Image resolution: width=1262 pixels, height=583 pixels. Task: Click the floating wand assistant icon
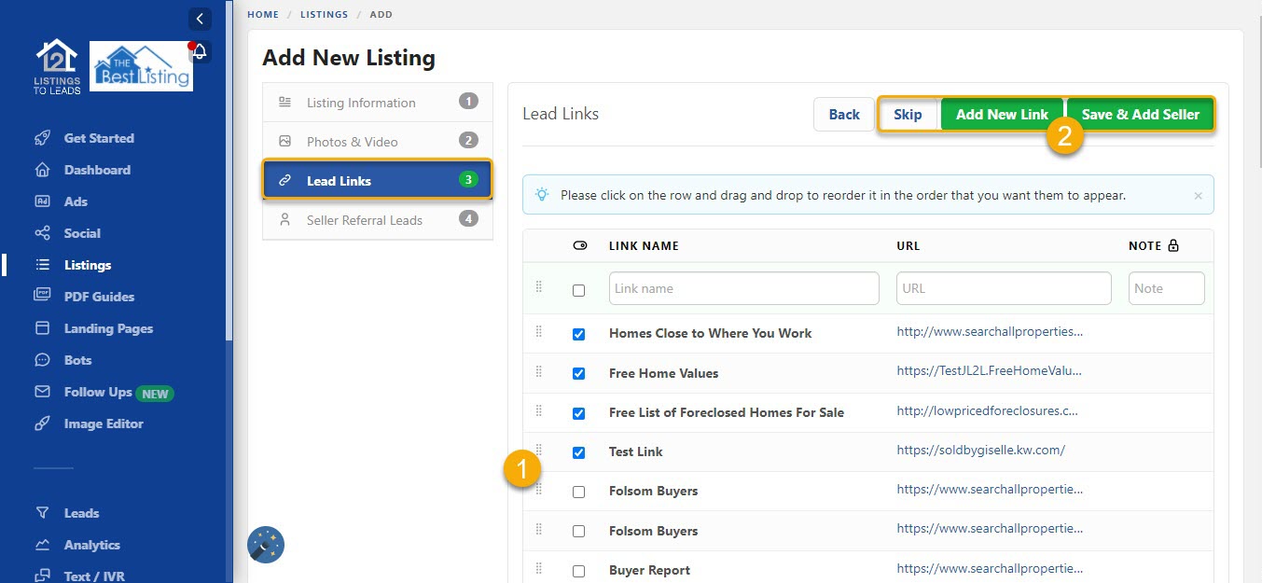(x=265, y=544)
